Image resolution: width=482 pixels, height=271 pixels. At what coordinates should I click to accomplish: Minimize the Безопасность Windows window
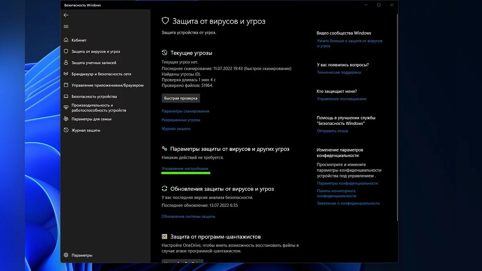coord(366,5)
